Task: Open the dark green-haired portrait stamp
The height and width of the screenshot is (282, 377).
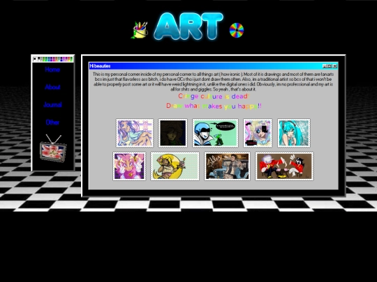Action: (x=172, y=133)
